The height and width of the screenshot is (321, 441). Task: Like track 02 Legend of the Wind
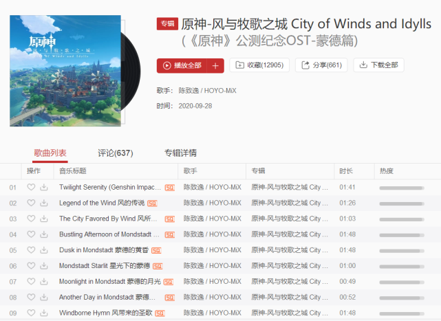31,203
